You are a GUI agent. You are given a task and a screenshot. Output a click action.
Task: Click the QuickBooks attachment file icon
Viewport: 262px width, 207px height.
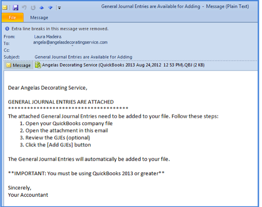coord(38,65)
